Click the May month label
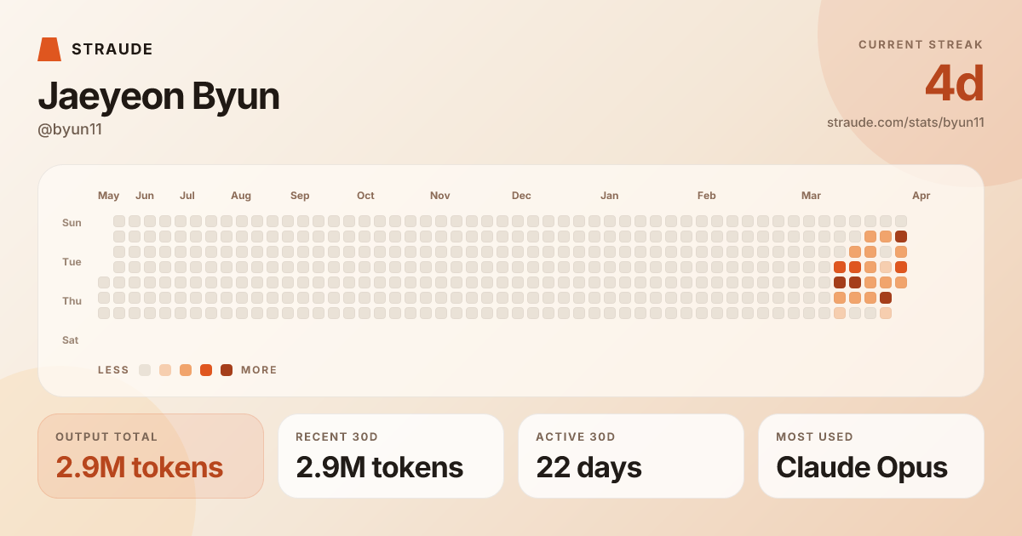1022x536 pixels. (109, 196)
